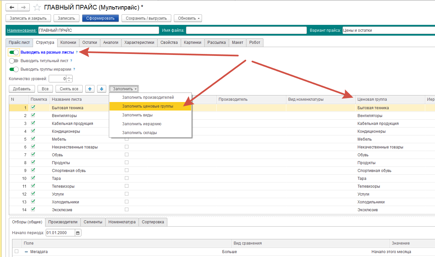Add ГЛАВНЫЙ ПРАЙС to favorites with star
This screenshot has height=257, width=435.
37,7
